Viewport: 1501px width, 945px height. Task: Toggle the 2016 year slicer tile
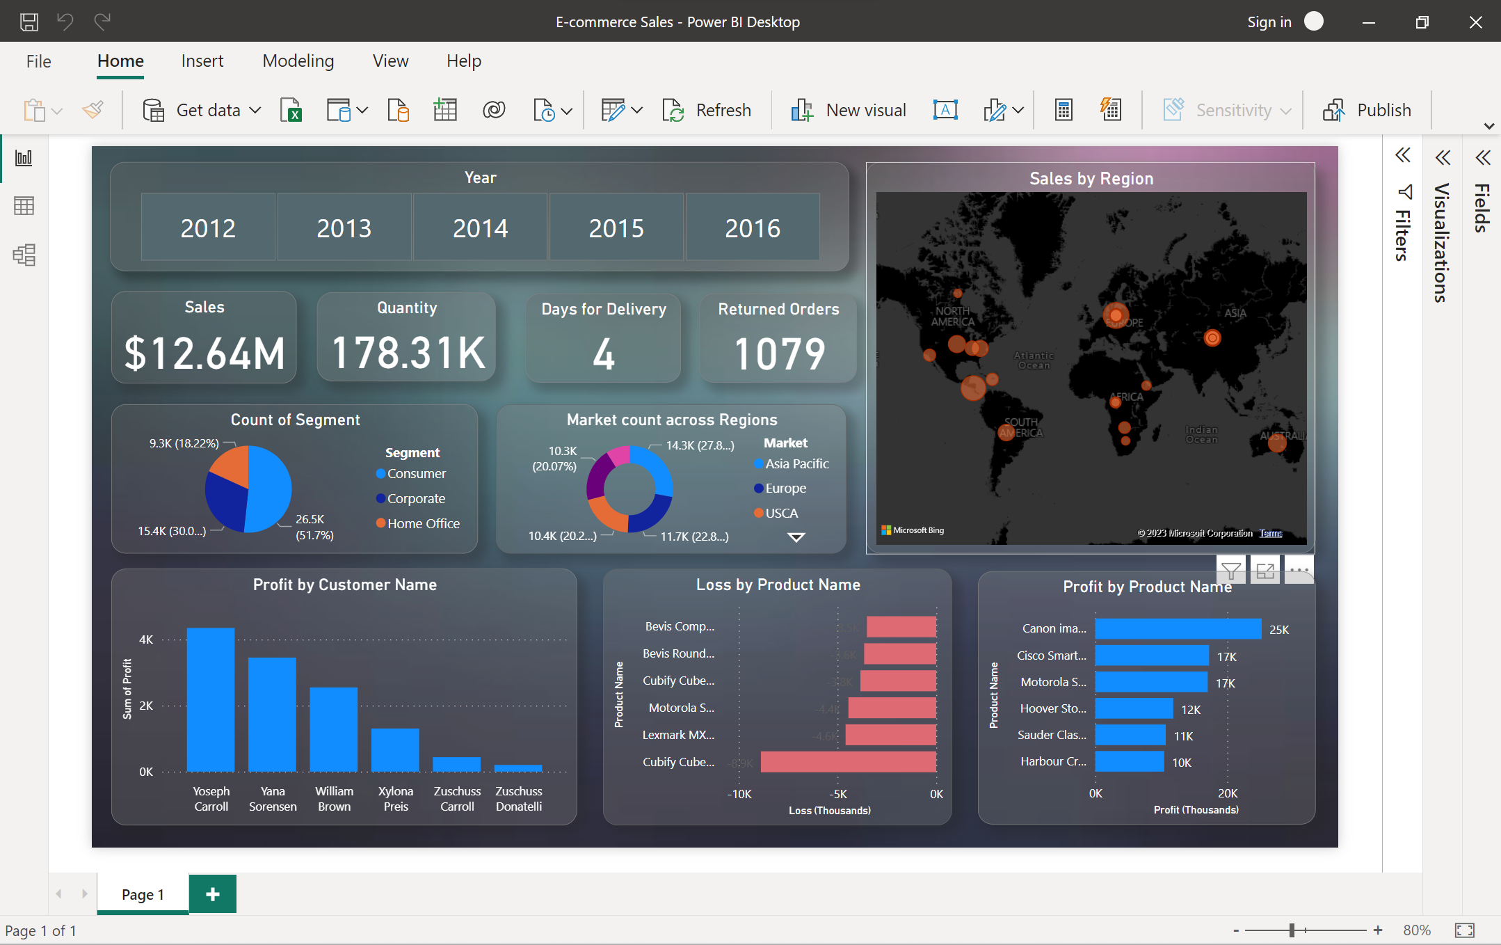pyautogui.click(x=753, y=228)
